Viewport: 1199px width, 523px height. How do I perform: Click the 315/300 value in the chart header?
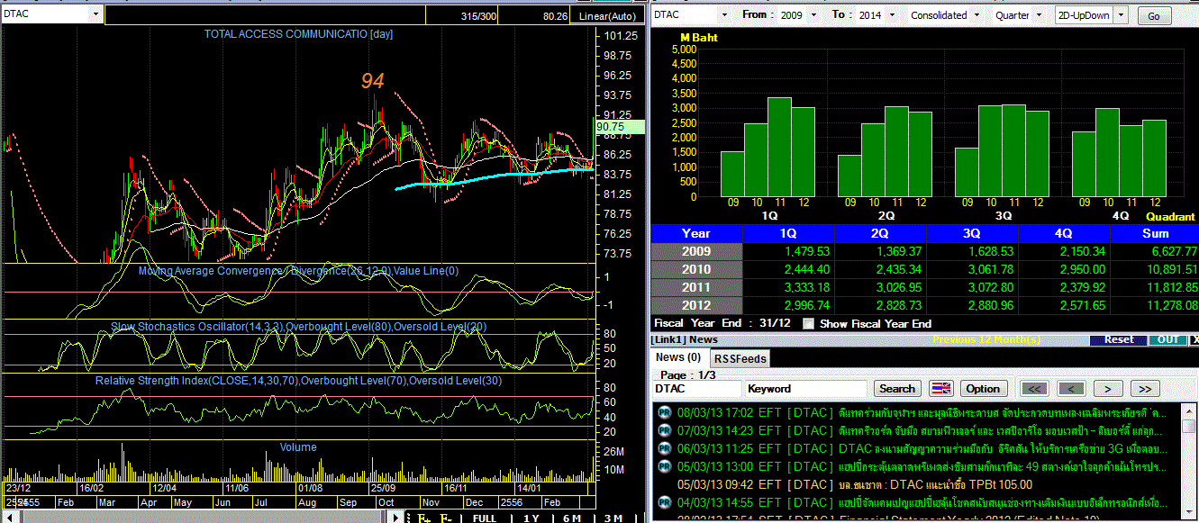click(x=478, y=16)
